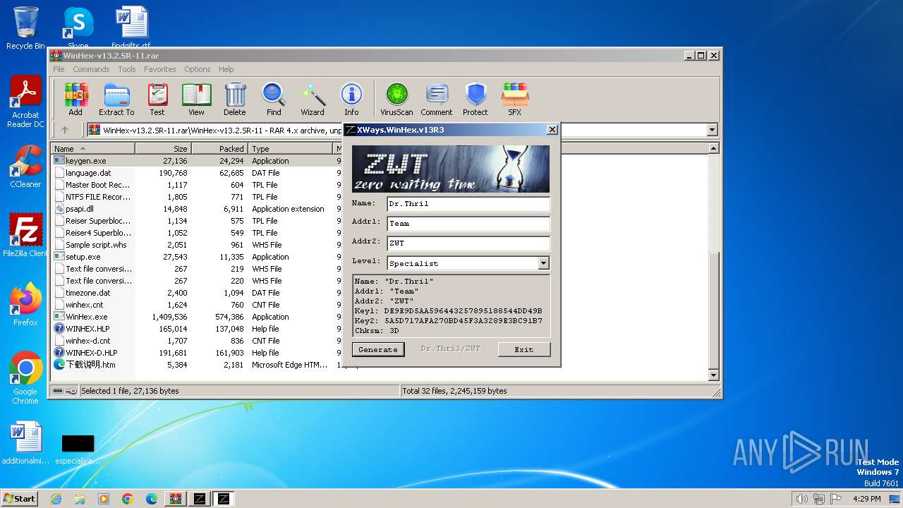
Task: Expand the archive path dropdown arrow
Action: 712,130
